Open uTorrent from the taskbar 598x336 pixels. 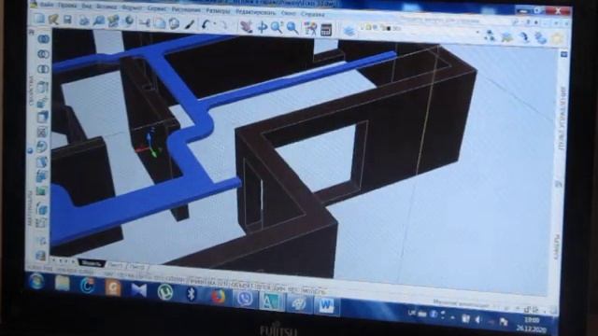coord(164,292)
